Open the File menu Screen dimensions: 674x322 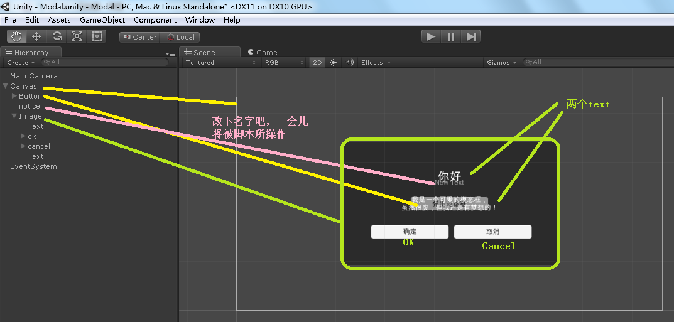[10, 19]
